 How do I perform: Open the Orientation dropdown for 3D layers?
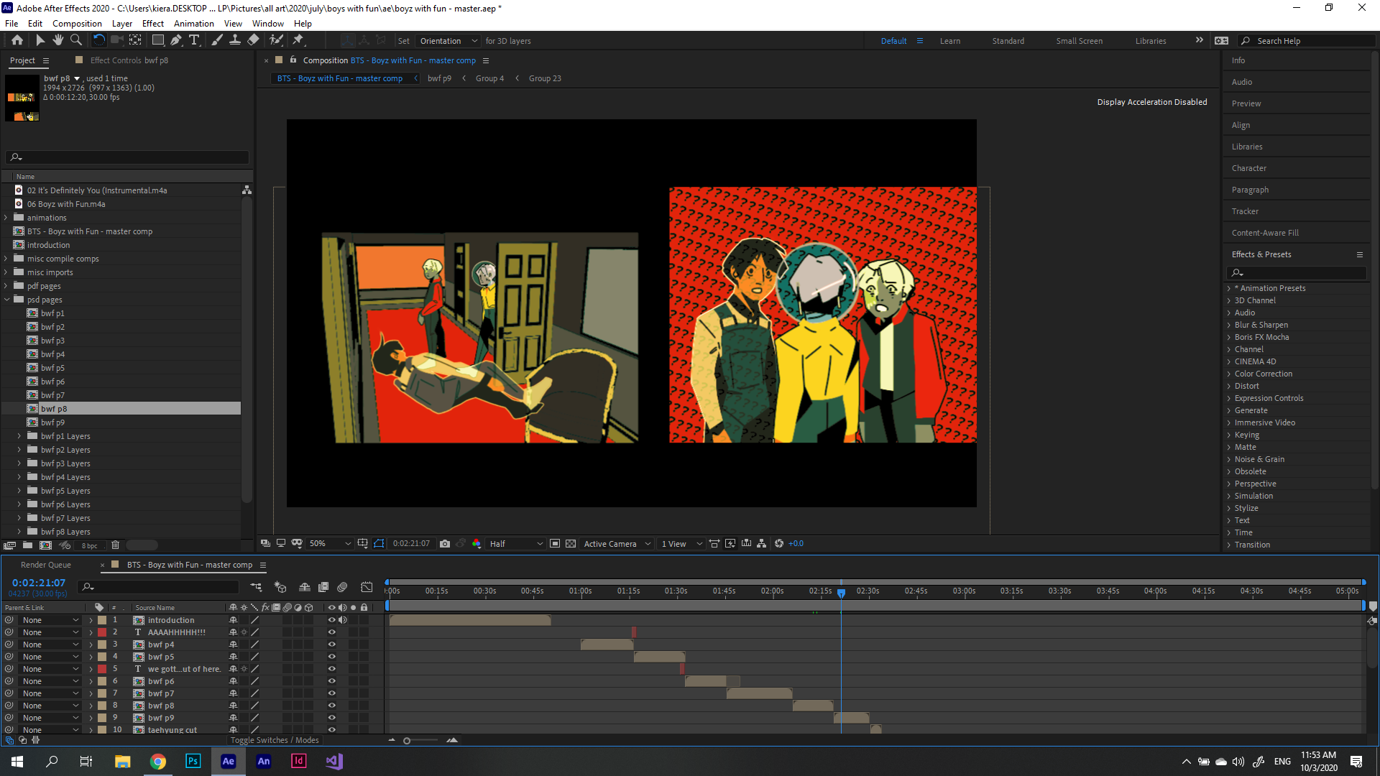click(x=448, y=41)
